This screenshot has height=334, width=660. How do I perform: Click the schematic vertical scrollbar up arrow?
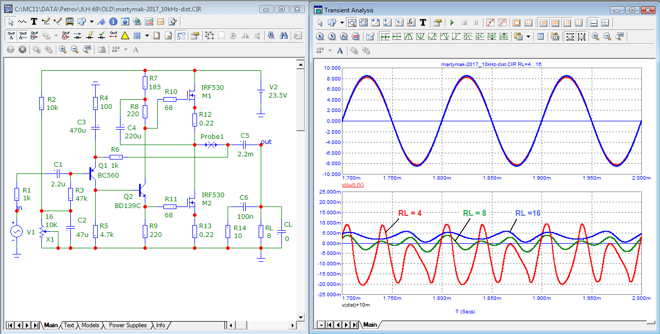(x=300, y=63)
